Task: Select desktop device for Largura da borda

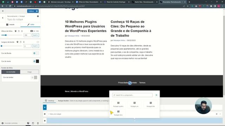Action: point(18,42)
